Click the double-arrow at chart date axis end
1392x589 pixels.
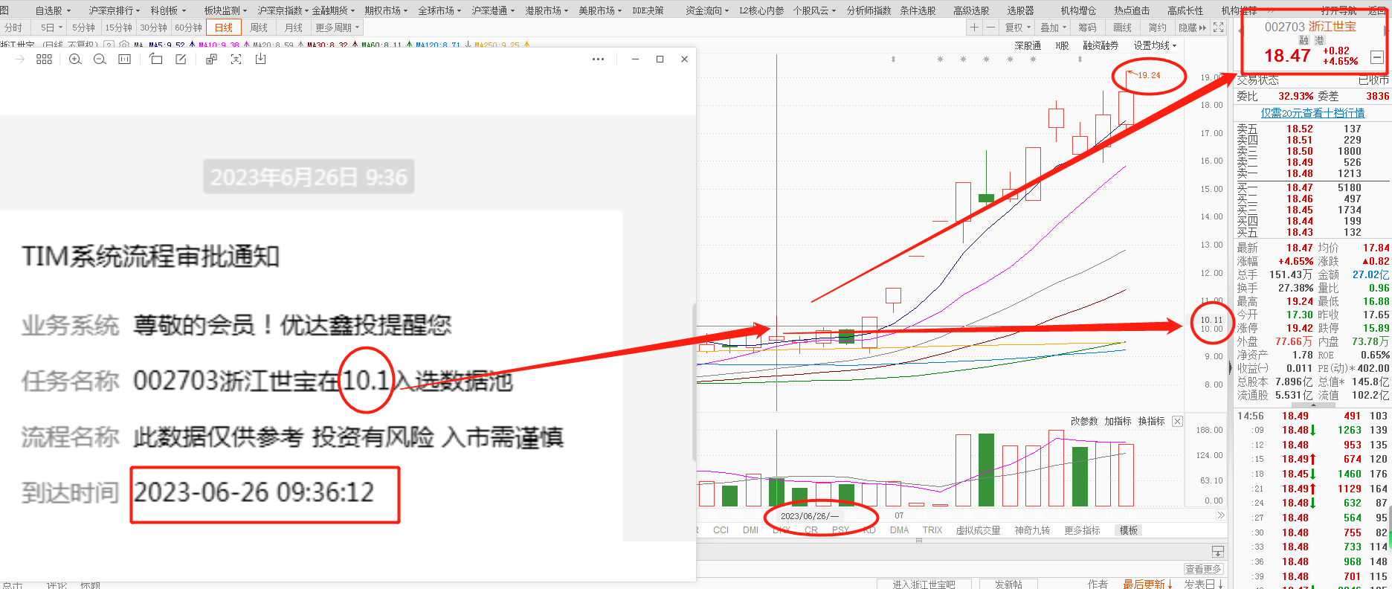1220,515
